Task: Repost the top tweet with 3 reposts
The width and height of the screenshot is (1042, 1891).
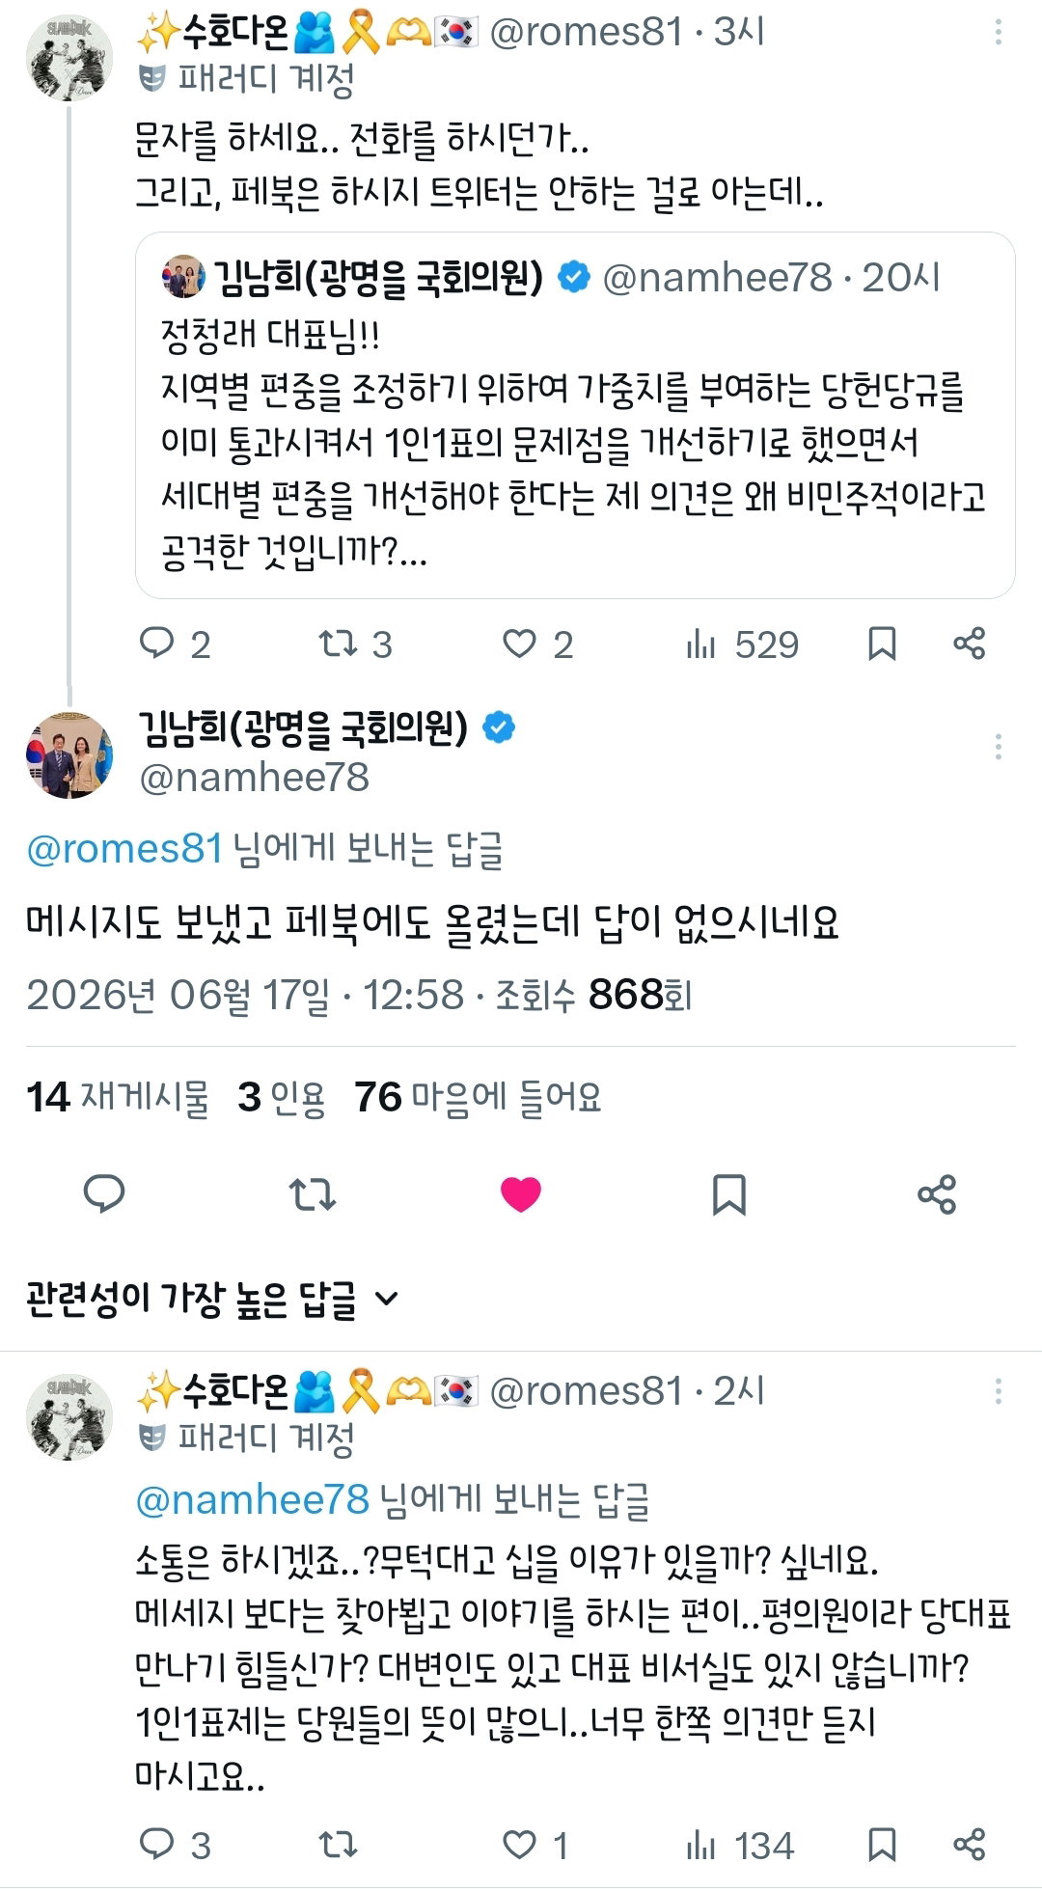Action: coord(355,644)
